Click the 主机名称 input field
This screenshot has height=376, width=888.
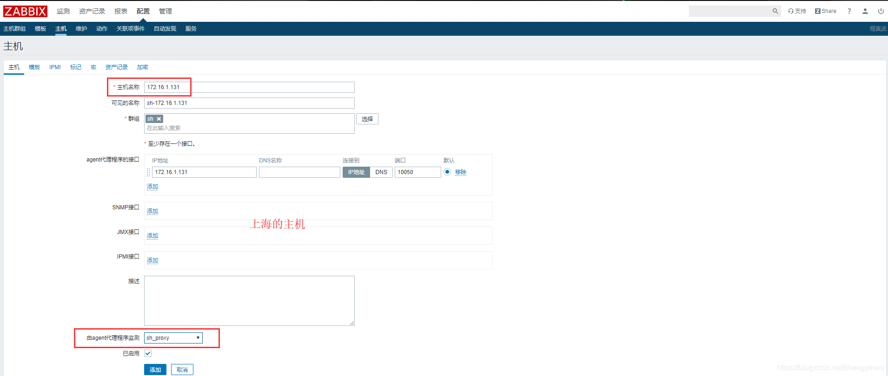249,87
